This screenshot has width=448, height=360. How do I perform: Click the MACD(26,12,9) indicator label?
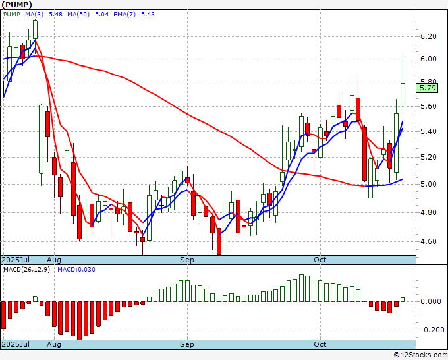pos(26,270)
